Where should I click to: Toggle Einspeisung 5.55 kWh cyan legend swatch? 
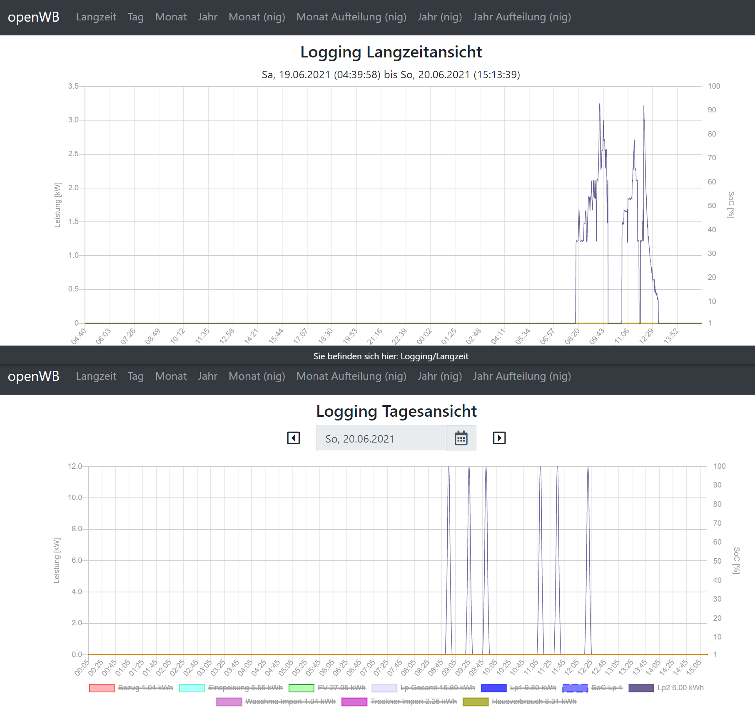192,688
